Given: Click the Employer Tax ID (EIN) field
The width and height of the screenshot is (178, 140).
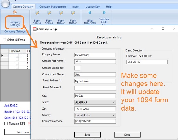Looking at the screenshot, I should 147,62.
